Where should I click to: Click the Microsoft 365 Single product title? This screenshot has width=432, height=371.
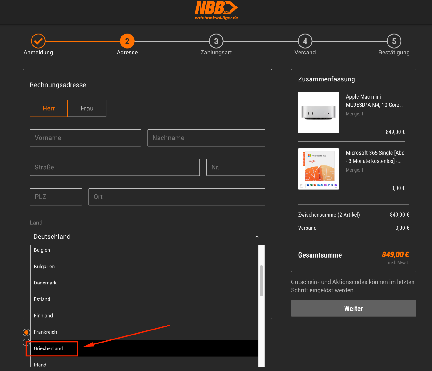(x=375, y=157)
